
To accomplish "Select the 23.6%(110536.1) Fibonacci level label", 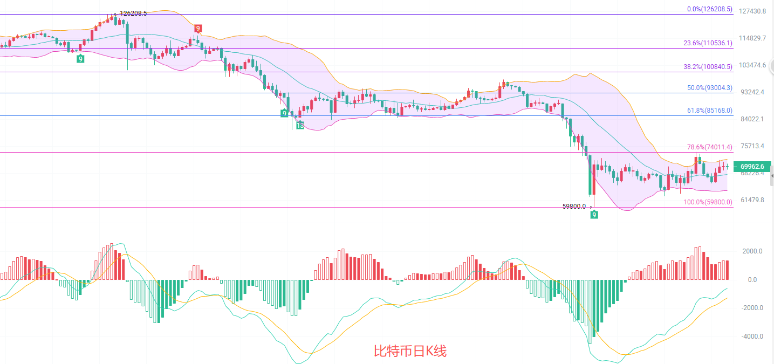I will pos(708,43).
